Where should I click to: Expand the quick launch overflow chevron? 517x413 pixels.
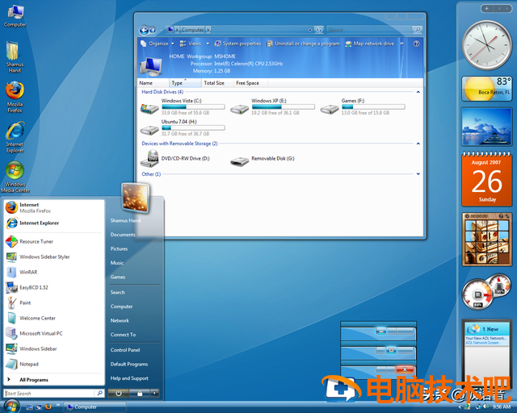(58, 405)
